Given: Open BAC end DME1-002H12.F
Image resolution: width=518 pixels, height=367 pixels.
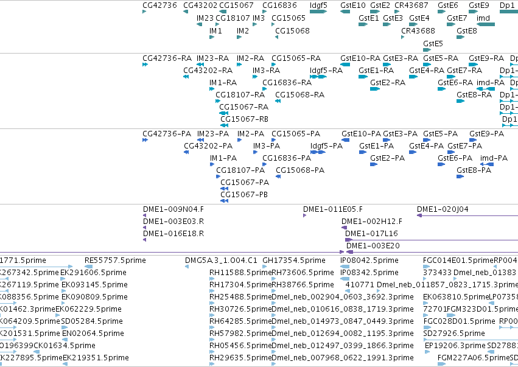Looking at the screenshot, I should pyautogui.click(x=372, y=222).
